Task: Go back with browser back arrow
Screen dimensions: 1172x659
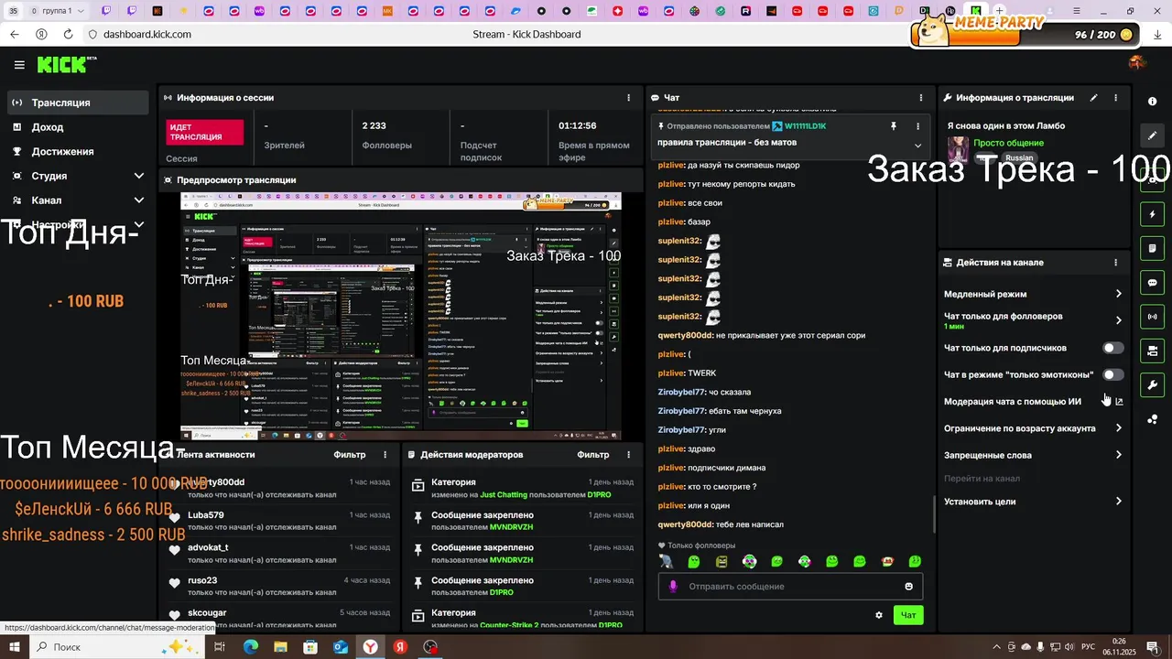Action: pos(14,34)
